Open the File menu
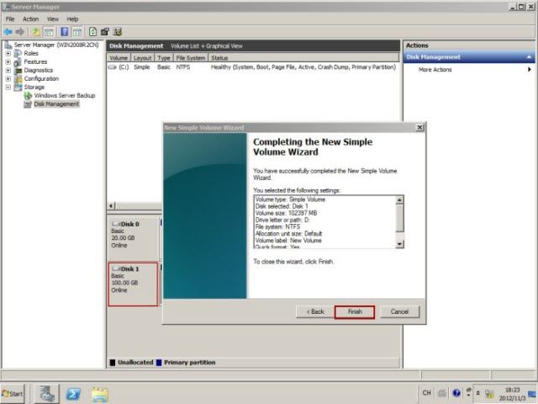538x404 pixels. [10, 19]
